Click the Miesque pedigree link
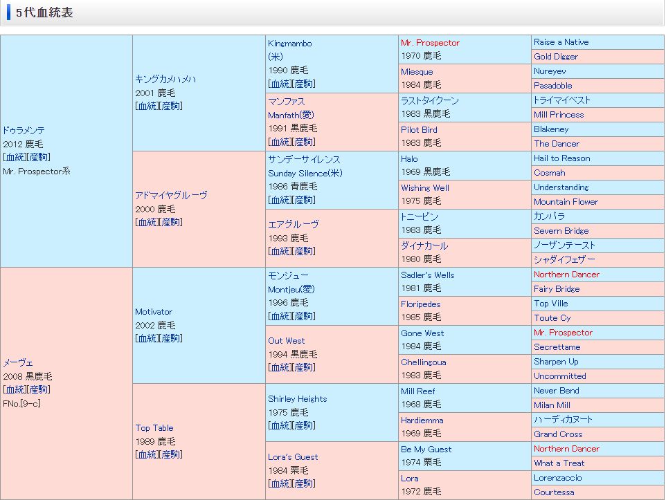 [417, 72]
